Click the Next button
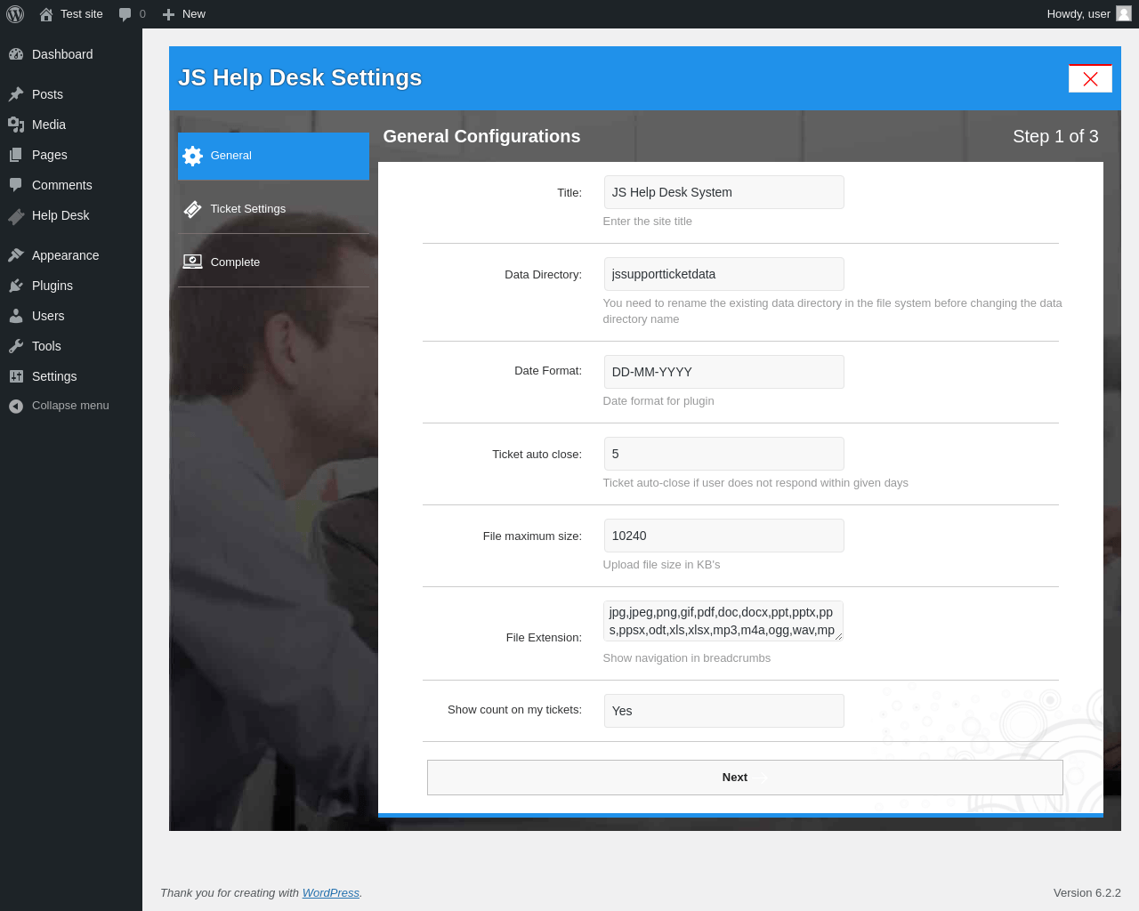The width and height of the screenshot is (1139, 911). coord(745,778)
